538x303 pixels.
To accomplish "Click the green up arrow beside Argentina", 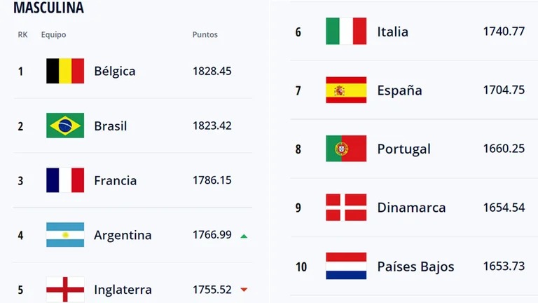I will 244,236.
